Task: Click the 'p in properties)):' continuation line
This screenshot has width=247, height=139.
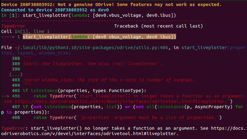Action: click(x=25, y=112)
